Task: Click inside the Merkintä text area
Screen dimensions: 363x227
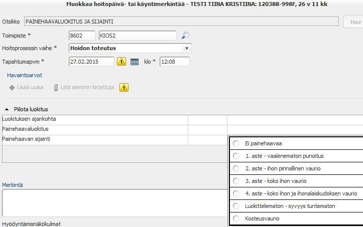Action: [x=115, y=203]
